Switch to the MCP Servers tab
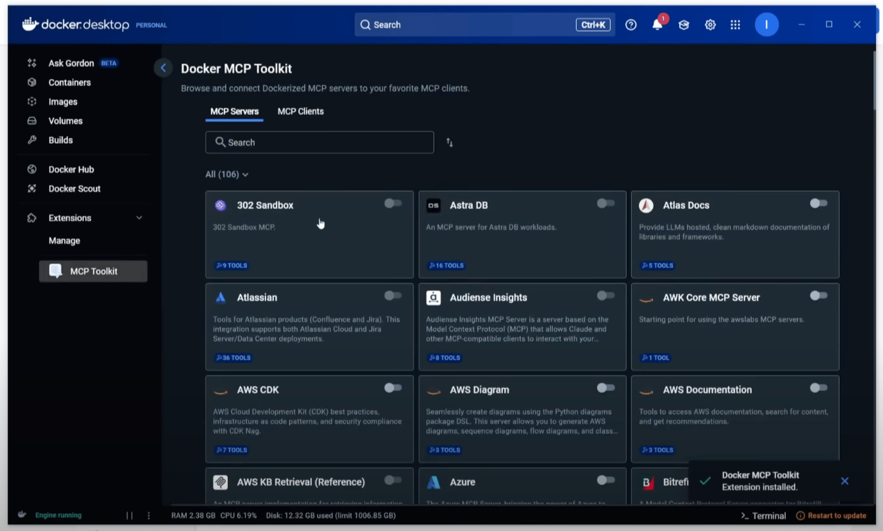 coord(234,111)
